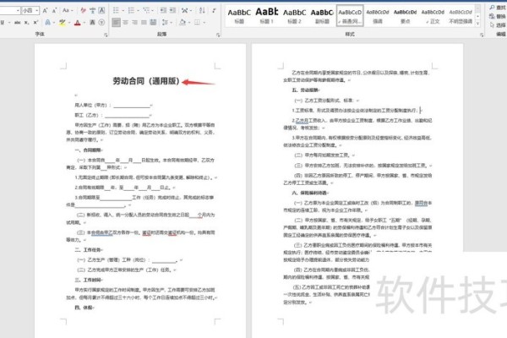Viewport: 507px width, 338px height.
Task: Apply distributed alignment
Action: [153, 23]
